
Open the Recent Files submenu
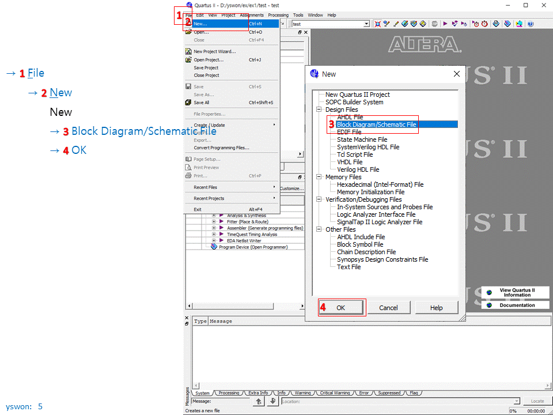pyautogui.click(x=232, y=187)
